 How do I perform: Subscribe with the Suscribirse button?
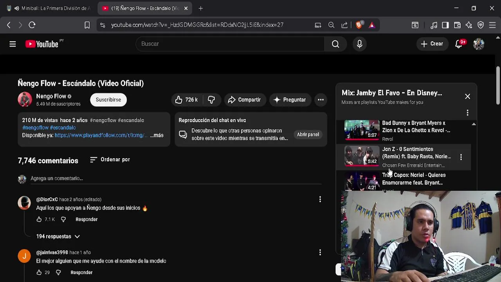(x=108, y=100)
